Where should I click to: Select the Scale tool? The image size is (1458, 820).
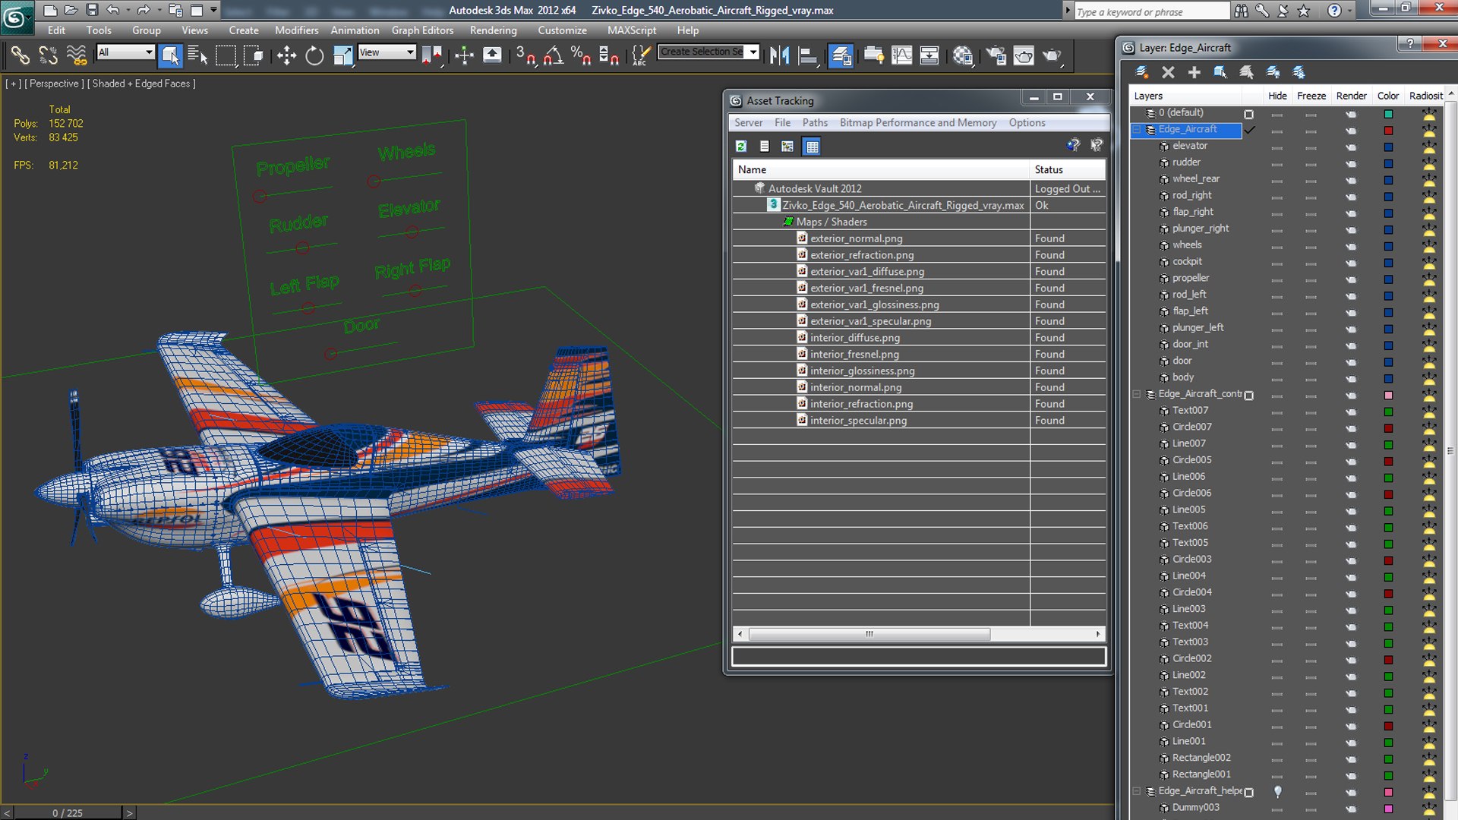coord(343,55)
